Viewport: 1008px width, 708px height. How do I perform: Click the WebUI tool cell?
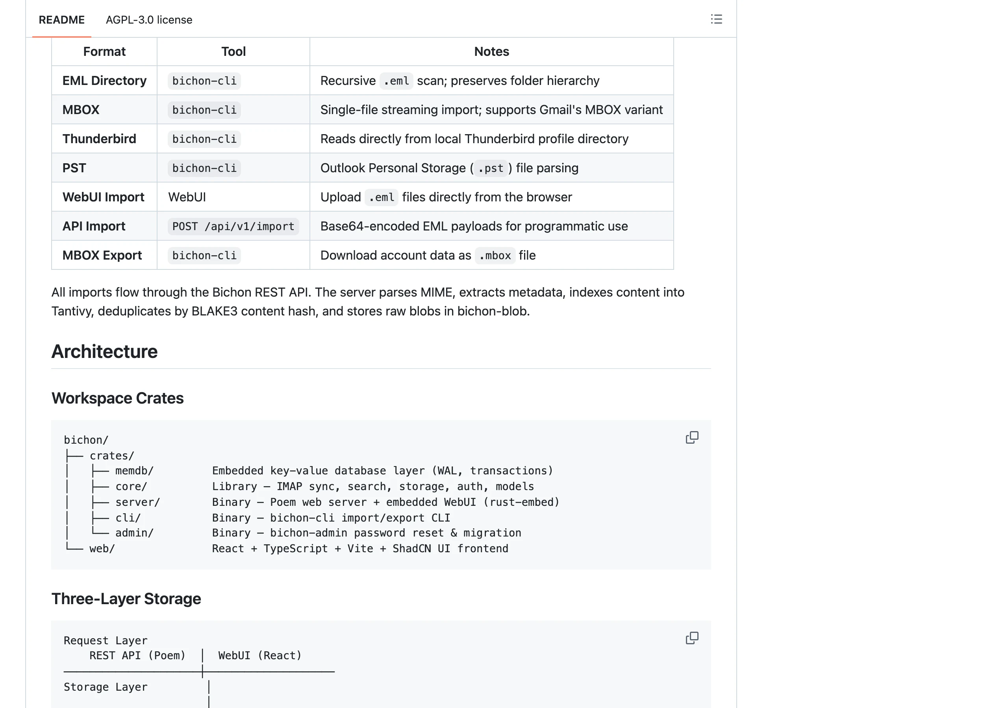tap(233, 197)
